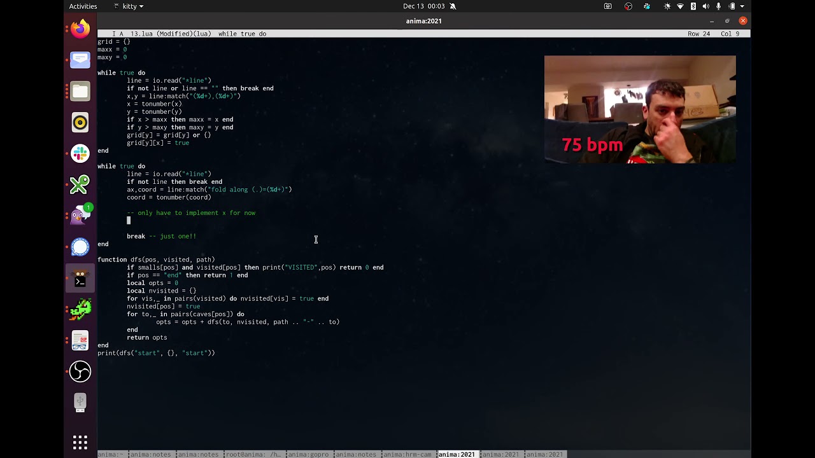815x458 pixels.
Task: Open the blue chat-bubble messaging app in dock
Action: 80,60
